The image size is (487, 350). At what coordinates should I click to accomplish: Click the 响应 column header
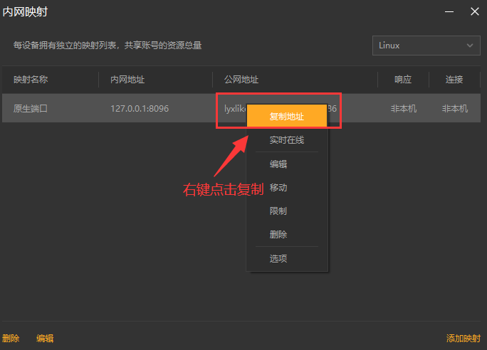click(x=403, y=80)
